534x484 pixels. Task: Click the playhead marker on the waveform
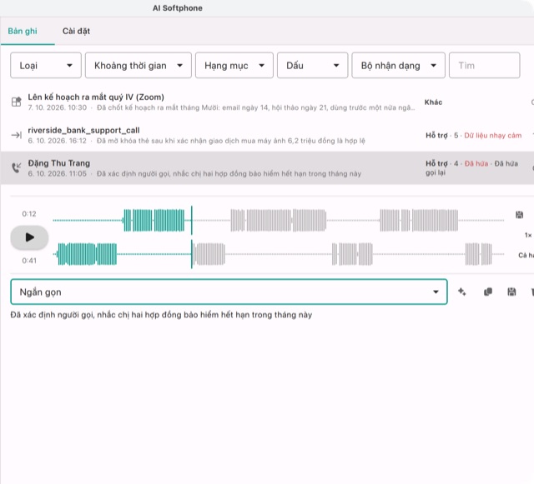[191, 237]
